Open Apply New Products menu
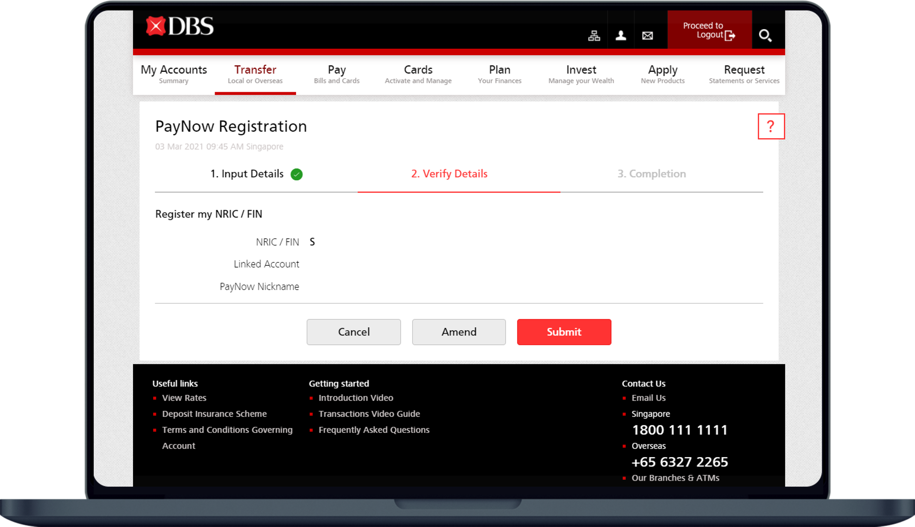 (663, 74)
